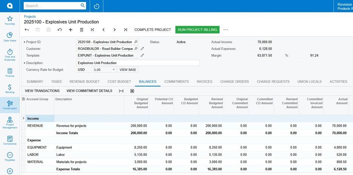Open Favorites in the left sidebar
Image resolution: width=353 pixels, height=175 pixels.
(10, 20)
